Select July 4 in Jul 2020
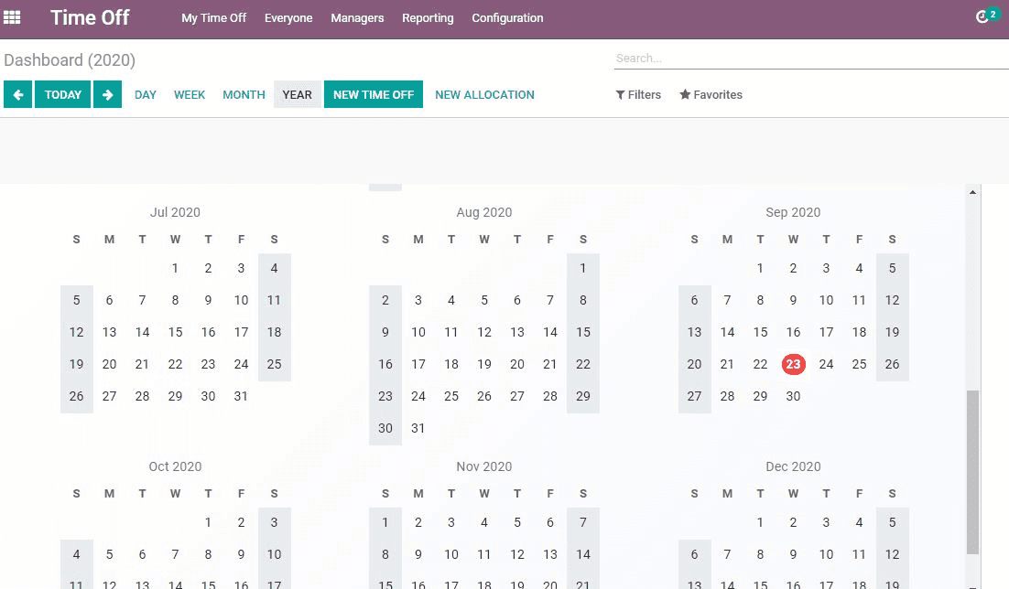Viewport: 1009px width, 589px height. click(x=274, y=268)
